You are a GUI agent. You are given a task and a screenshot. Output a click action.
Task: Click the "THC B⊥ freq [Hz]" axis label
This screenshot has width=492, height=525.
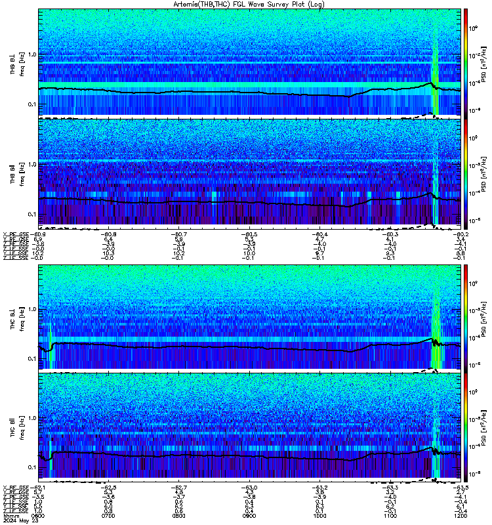17,319
